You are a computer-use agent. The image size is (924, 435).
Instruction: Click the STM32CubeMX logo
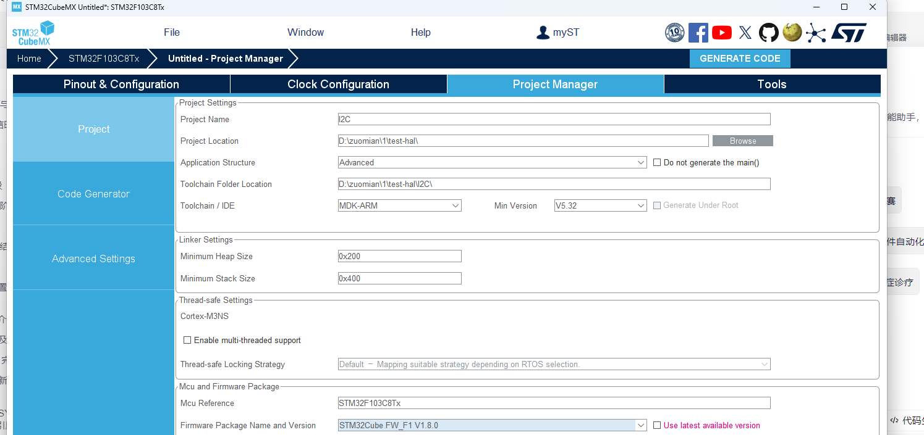[x=33, y=33]
